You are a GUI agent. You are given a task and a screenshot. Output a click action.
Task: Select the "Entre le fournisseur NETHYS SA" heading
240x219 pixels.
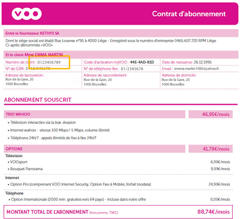(32, 33)
